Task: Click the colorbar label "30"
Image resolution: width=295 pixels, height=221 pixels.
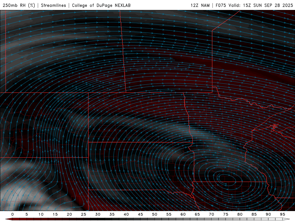Action: click(98, 214)
